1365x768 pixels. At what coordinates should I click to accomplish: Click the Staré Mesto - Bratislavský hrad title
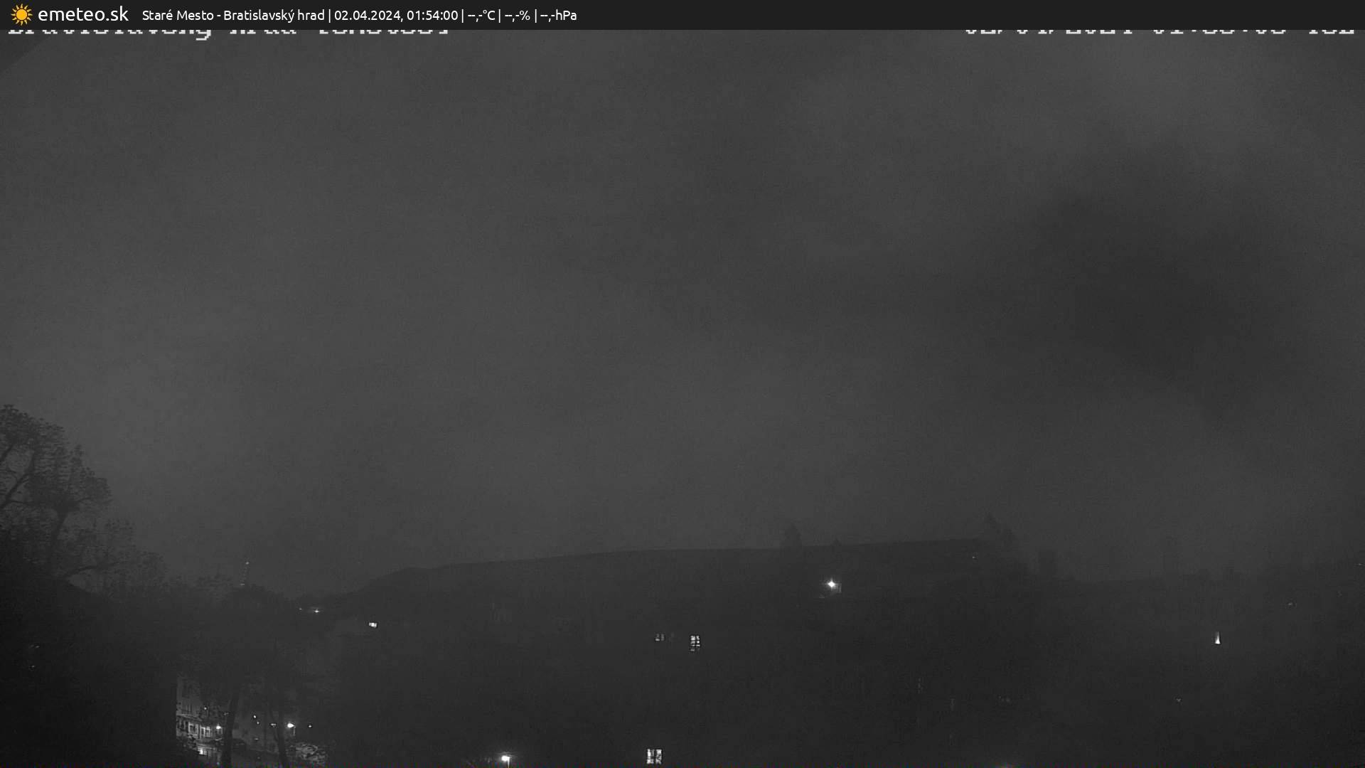coord(232,15)
